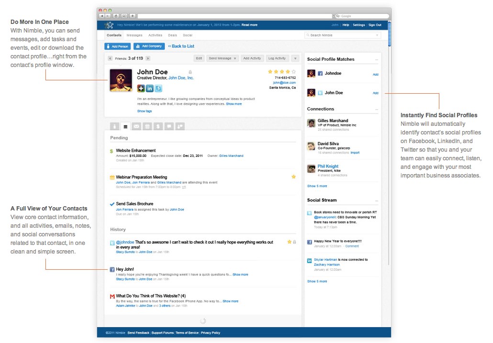Click Sign Out in the header

click(x=375, y=25)
